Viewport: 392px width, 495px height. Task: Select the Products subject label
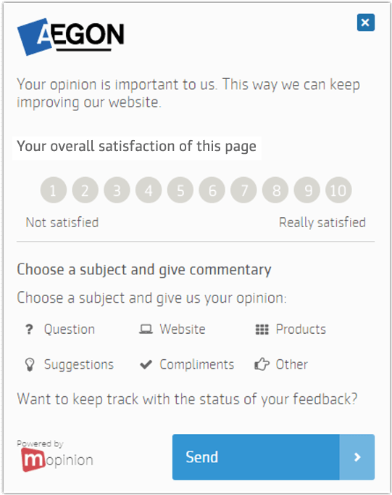[x=301, y=330]
